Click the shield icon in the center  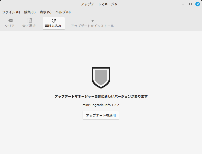pyautogui.click(x=101, y=78)
